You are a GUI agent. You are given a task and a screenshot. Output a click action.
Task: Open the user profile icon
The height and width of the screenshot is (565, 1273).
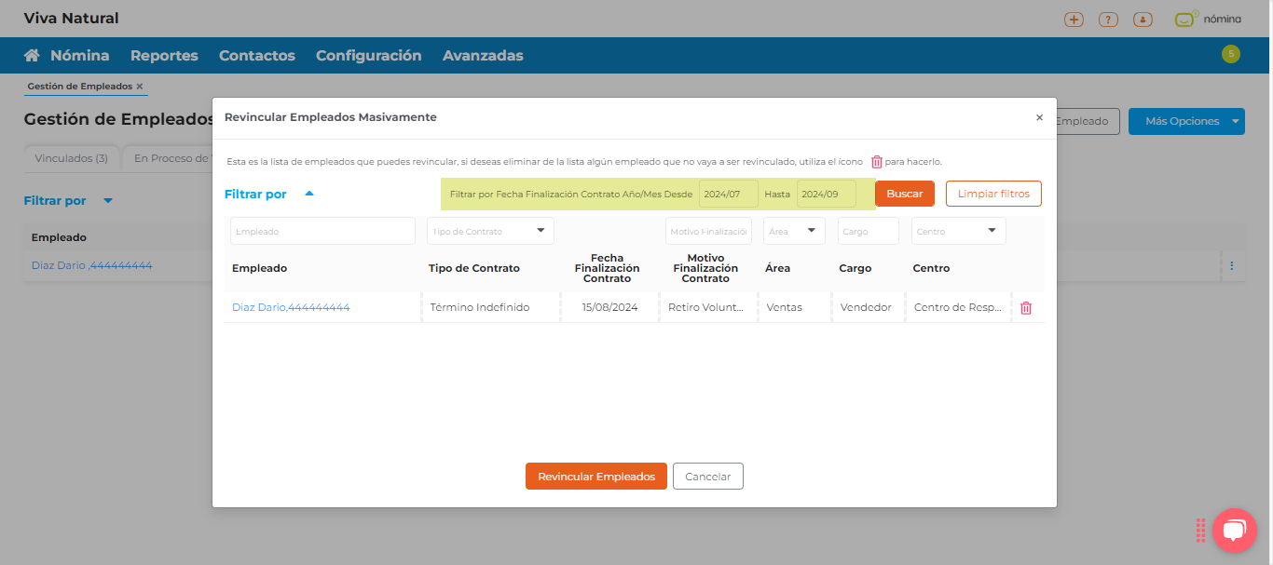point(1143,20)
